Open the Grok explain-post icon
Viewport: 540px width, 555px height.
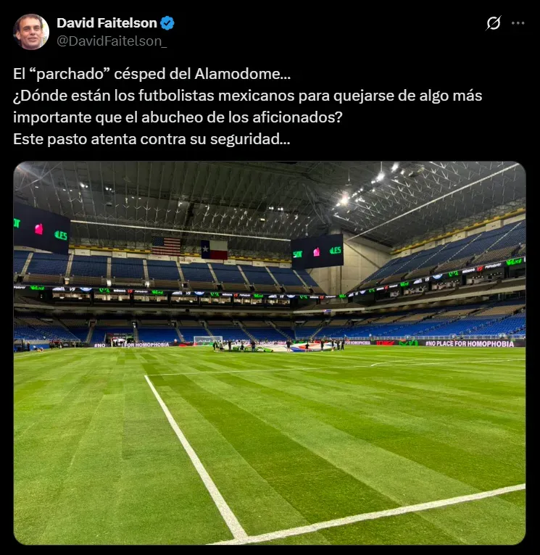pos(494,23)
